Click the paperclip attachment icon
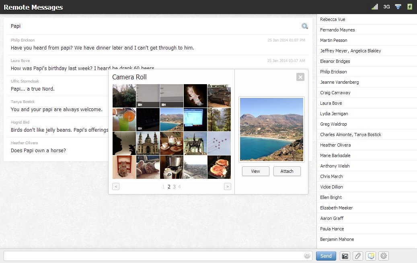The image size is (417, 263). click(357, 256)
